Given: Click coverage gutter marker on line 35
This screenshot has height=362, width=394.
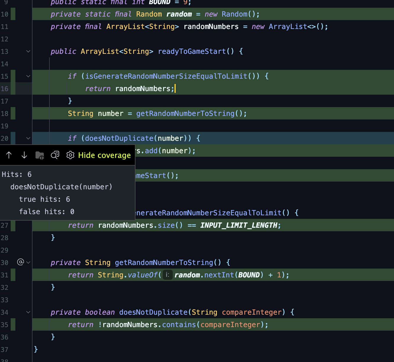Looking at the screenshot, I should (13, 324).
